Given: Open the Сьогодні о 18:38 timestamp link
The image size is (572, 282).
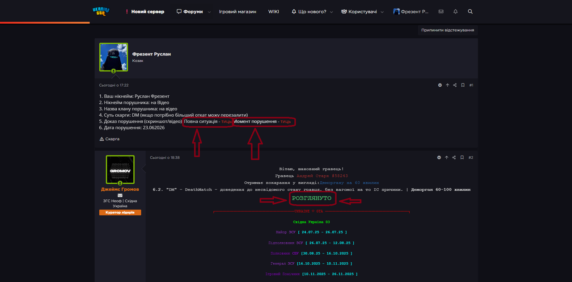Looking at the screenshot, I should coord(165,157).
